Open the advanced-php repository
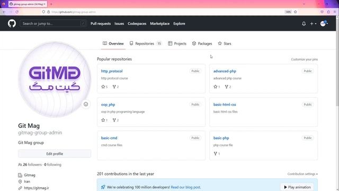The width and height of the screenshot is (339, 191). (225, 71)
